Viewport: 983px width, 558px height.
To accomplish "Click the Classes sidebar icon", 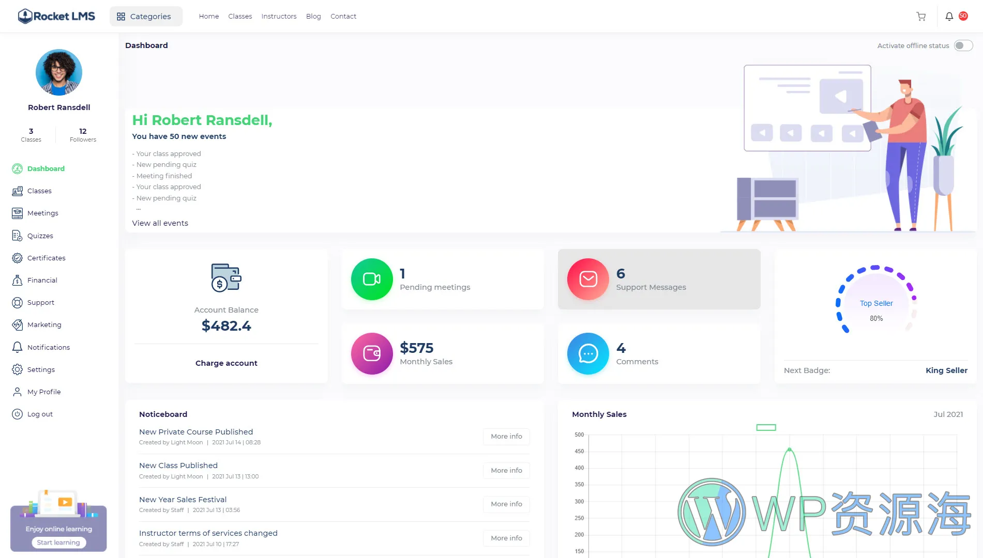I will coord(17,191).
